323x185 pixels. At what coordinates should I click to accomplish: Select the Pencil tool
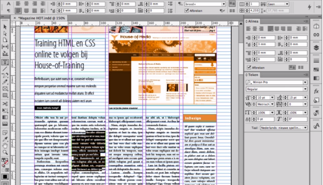click(x=5, y=82)
